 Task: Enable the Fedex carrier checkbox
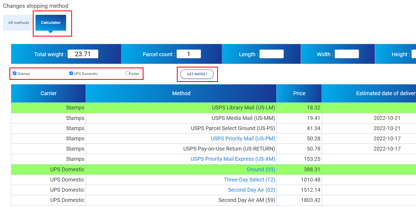(127, 73)
